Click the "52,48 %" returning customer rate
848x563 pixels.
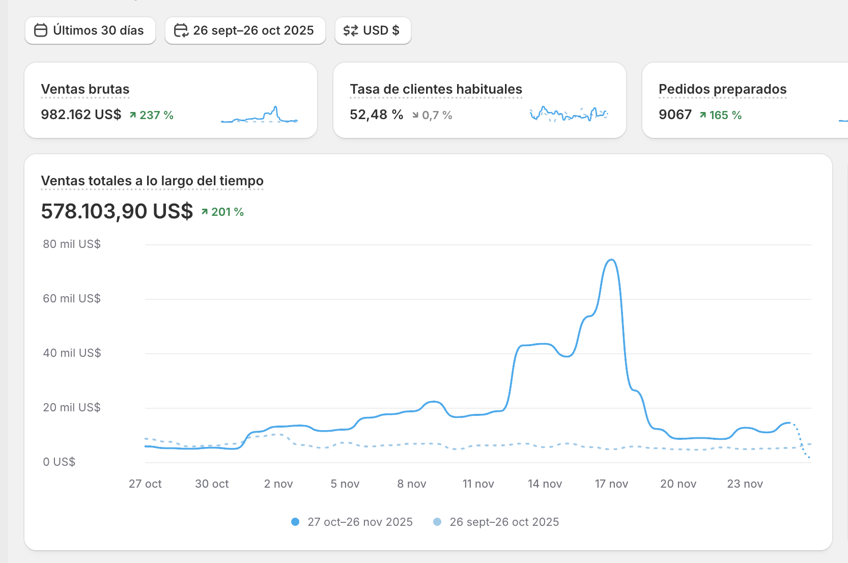[x=376, y=115]
